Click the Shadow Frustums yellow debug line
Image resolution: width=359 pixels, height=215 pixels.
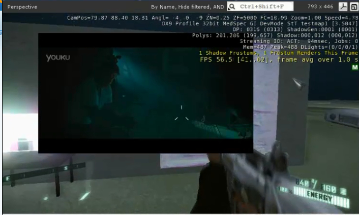pyautogui.click(x=278, y=53)
